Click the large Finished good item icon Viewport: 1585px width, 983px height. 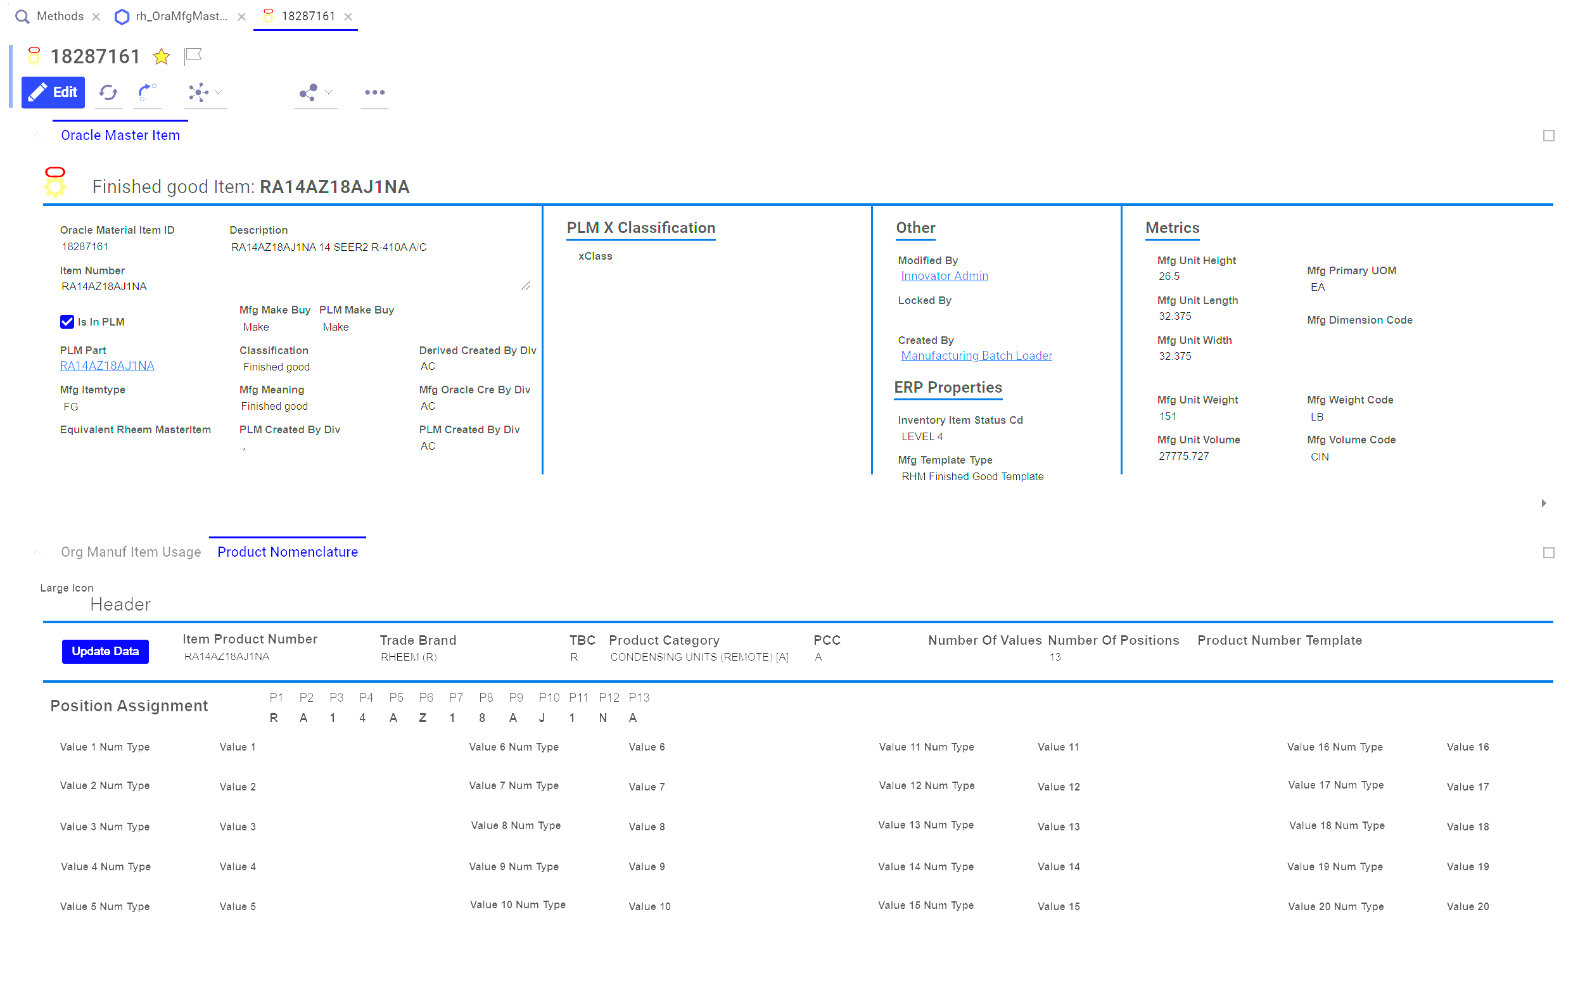click(55, 182)
